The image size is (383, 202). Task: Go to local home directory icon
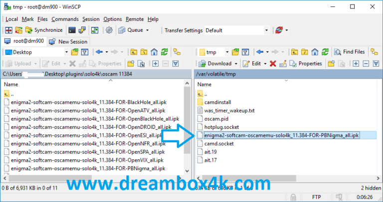pos(154,52)
